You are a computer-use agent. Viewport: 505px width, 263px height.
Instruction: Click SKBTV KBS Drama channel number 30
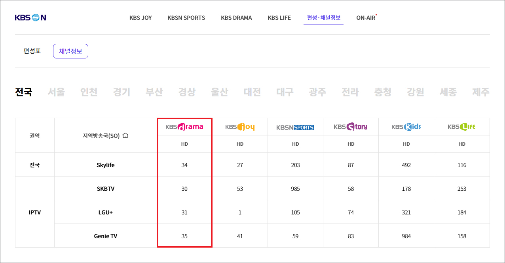click(184, 189)
